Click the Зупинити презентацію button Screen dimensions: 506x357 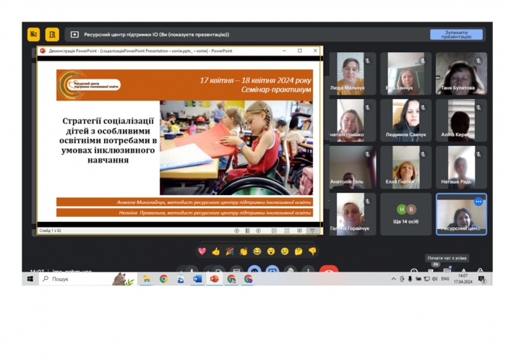[455, 34]
